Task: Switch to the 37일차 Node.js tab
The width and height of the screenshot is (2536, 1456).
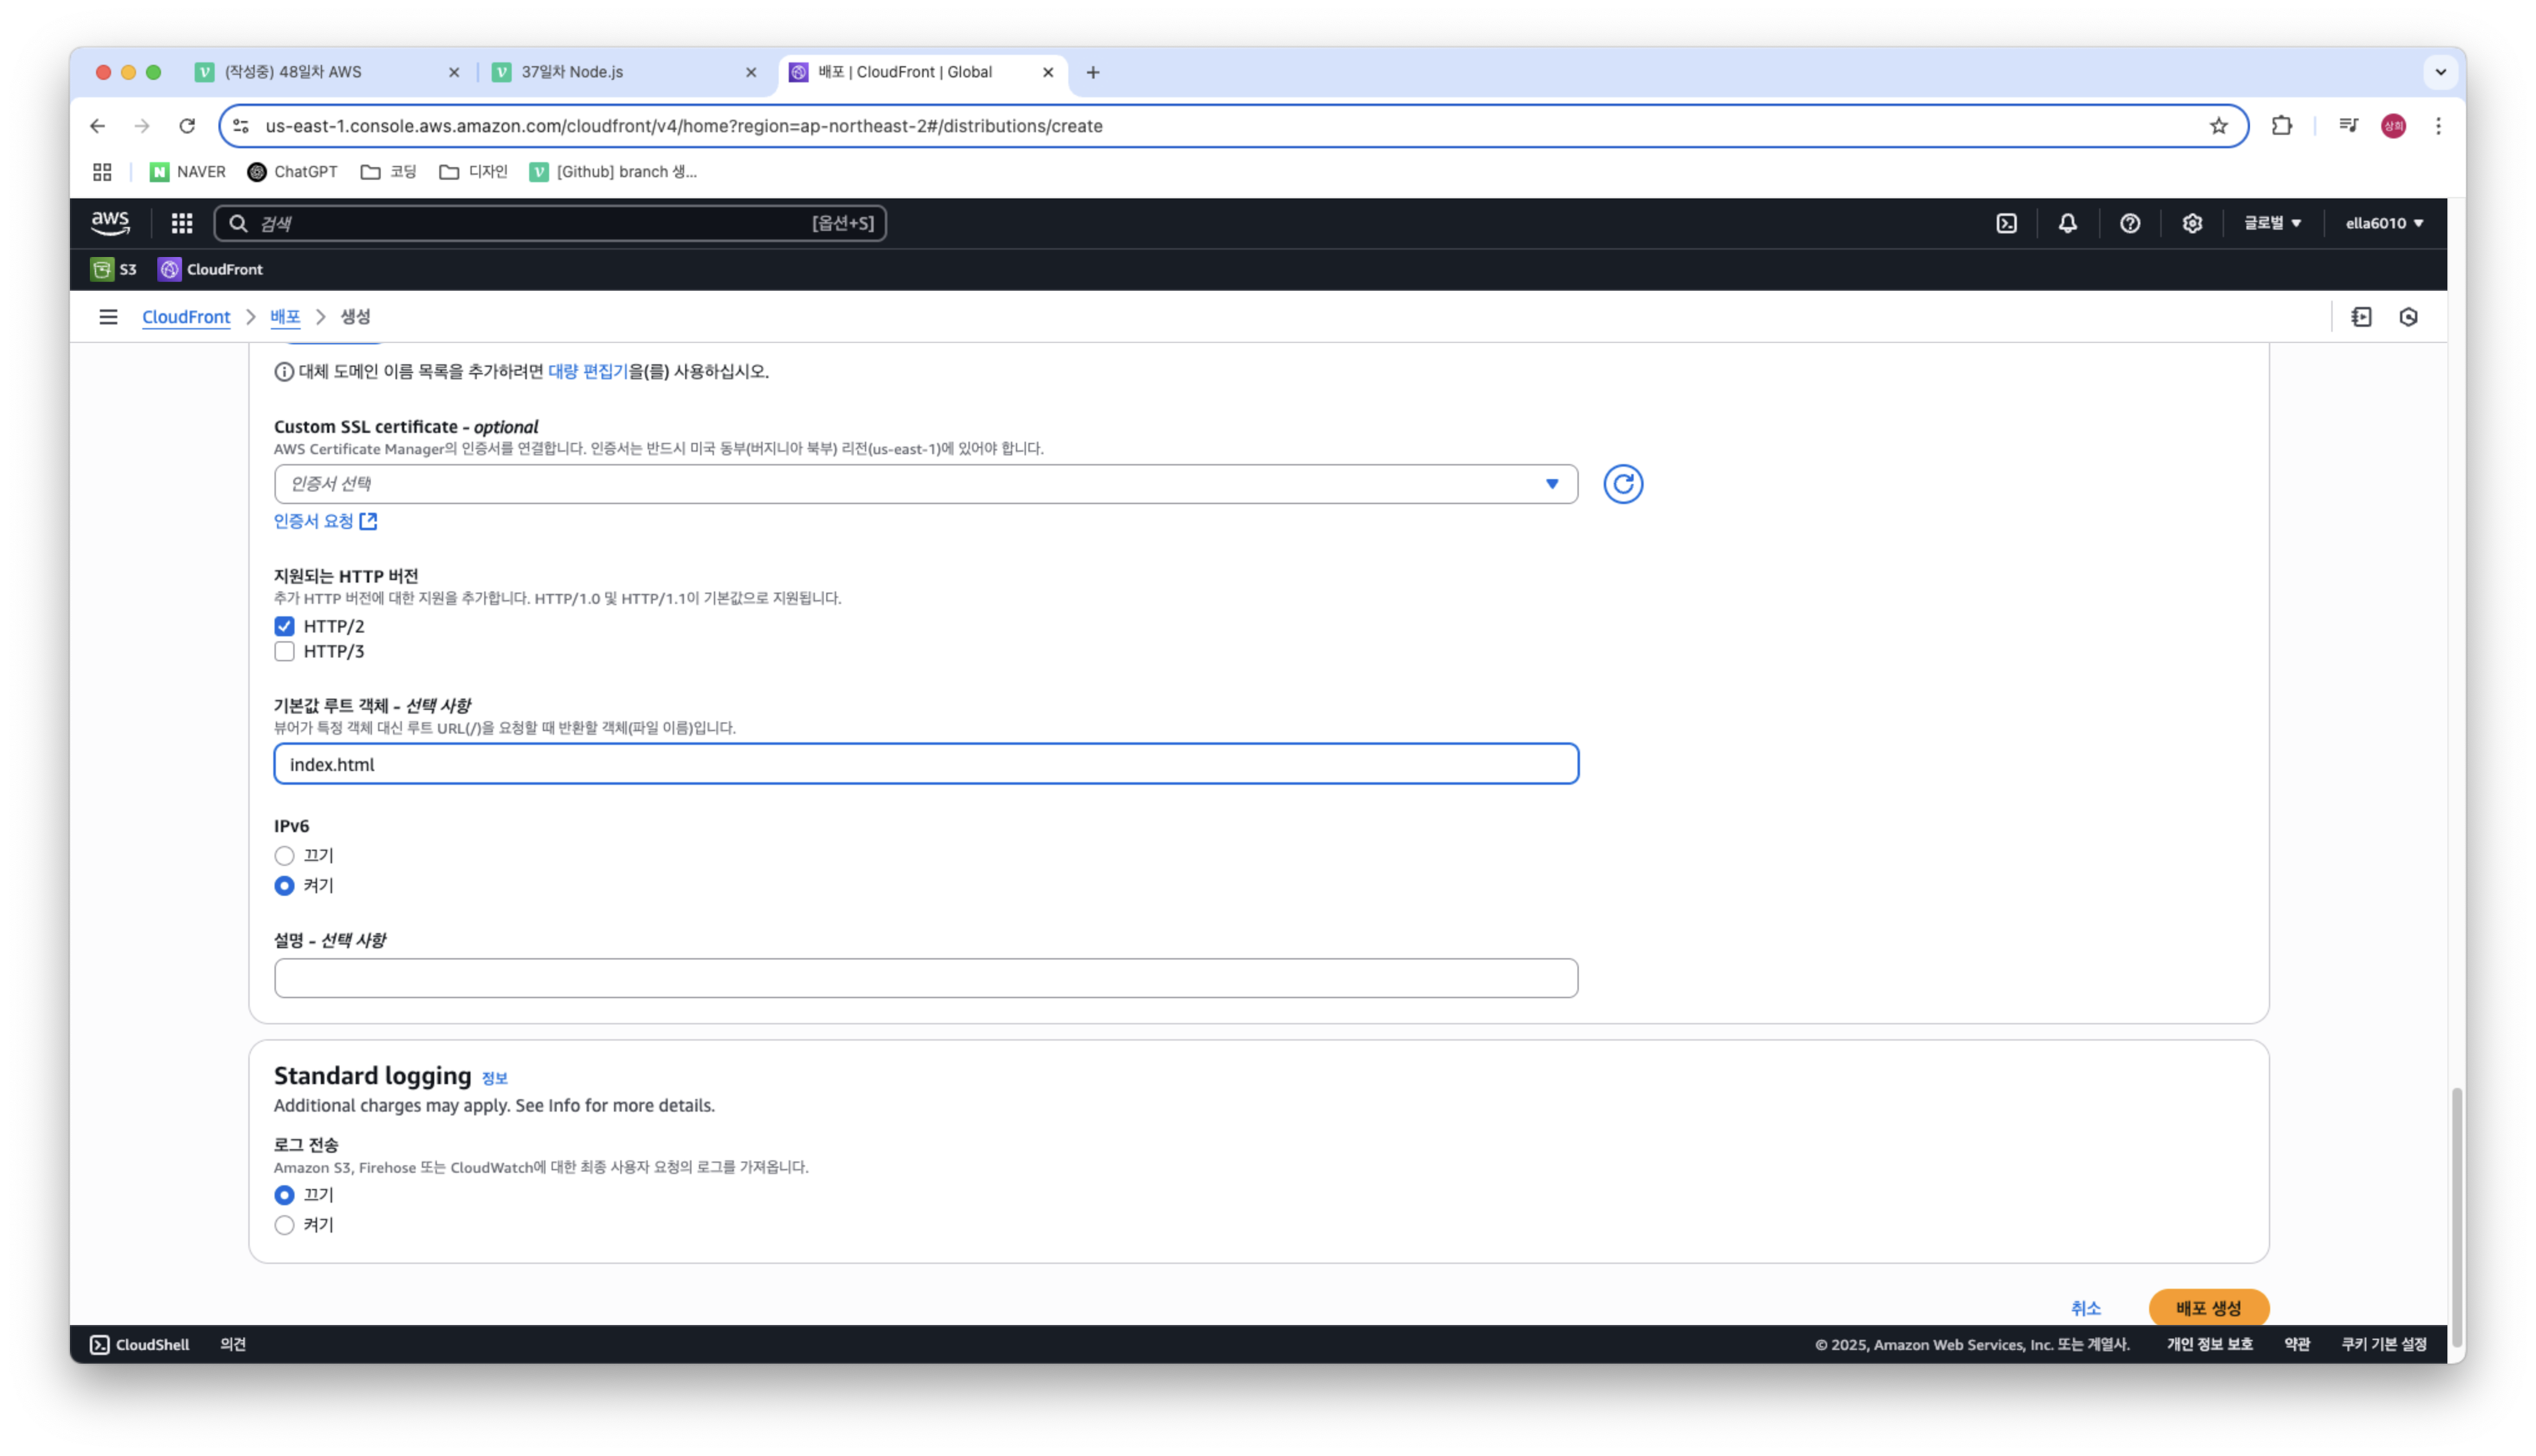Action: pyautogui.click(x=625, y=72)
